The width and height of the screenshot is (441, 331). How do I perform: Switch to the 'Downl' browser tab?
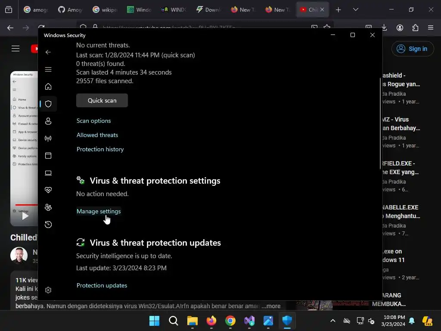(208, 10)
